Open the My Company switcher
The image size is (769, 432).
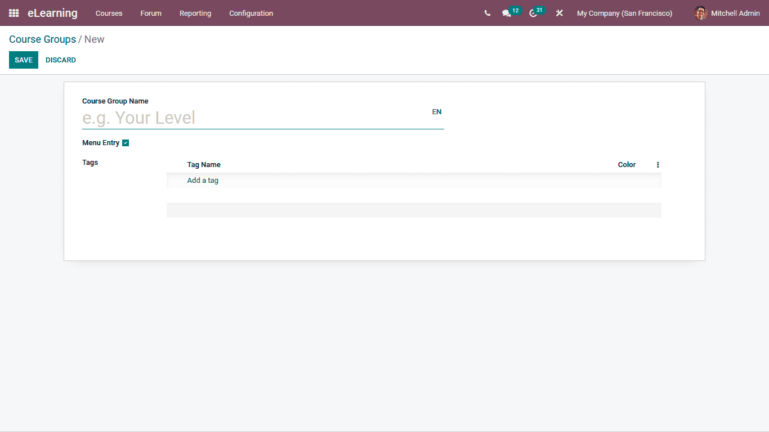(x=624, y=13)
